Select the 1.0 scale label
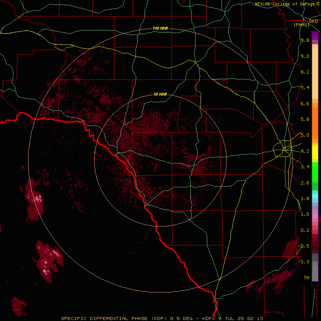321x321 pixels. click(x=305, y=214)
